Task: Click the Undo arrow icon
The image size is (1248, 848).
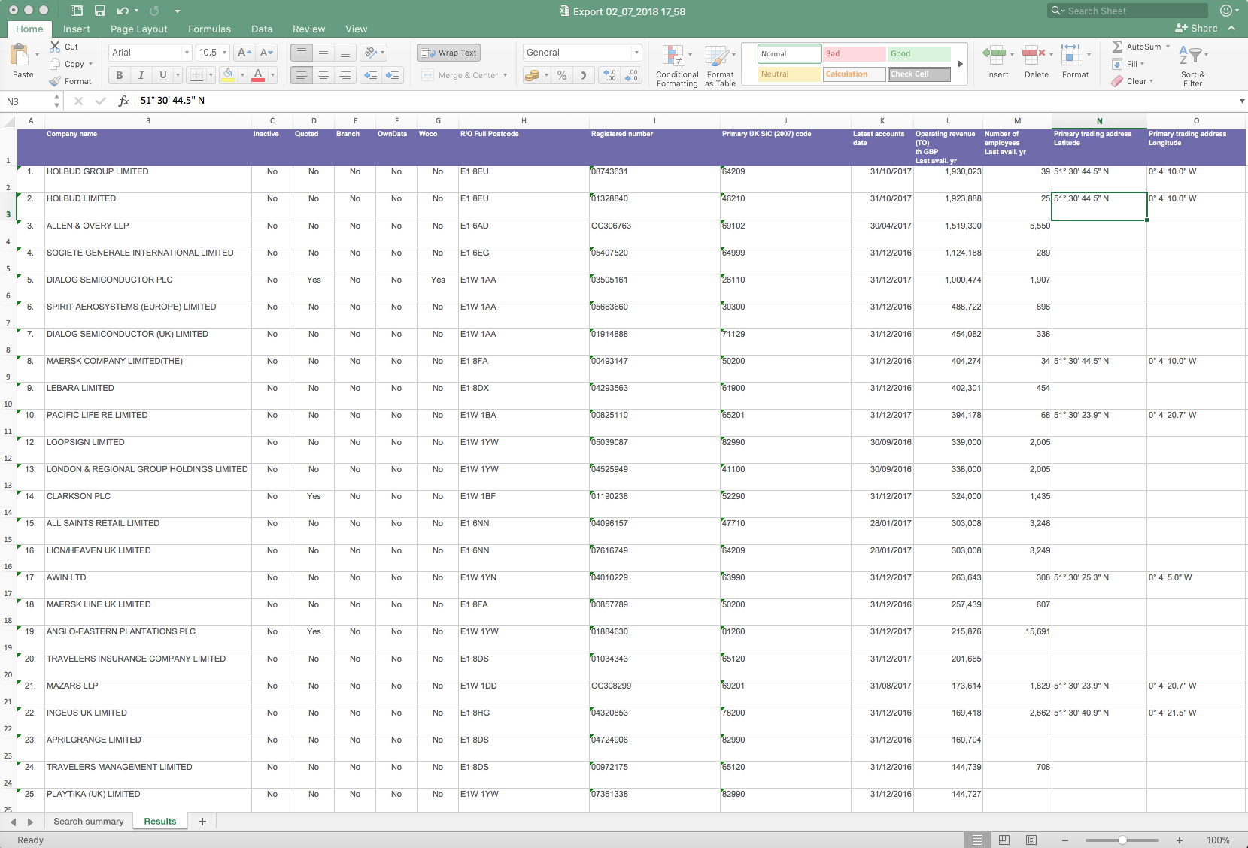Action: tap(123, 11)
